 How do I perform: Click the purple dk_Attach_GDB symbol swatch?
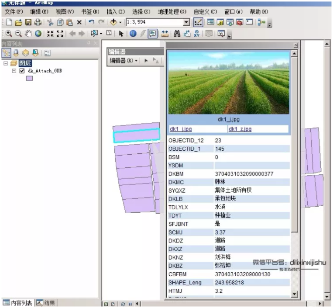pyautogui.click(x=29, y=78)
